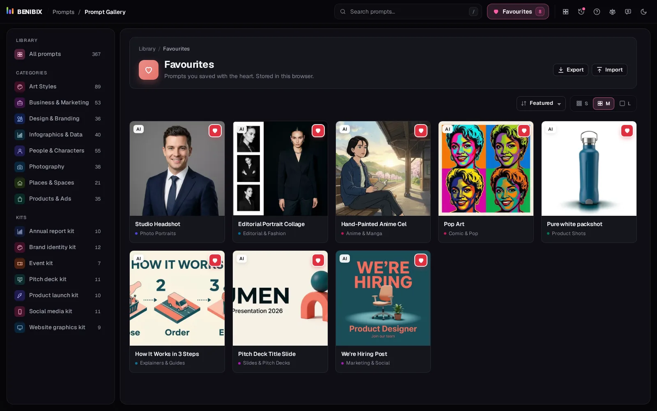Click the balance scales icon

612,12
